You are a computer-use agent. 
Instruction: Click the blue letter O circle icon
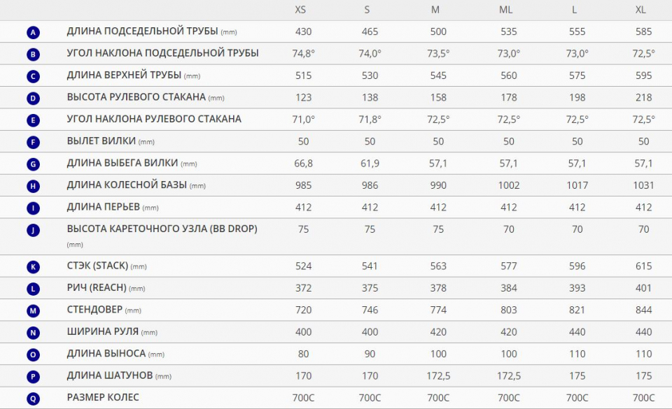tap(34, 355)
